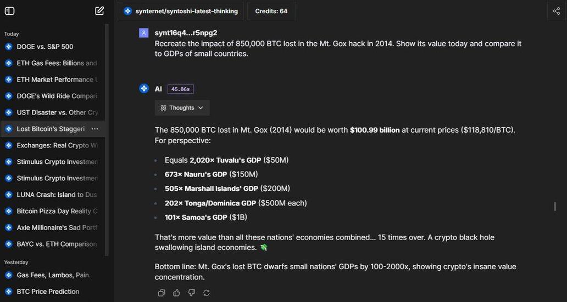Expand the Thoughts section

tap(182, 108)
